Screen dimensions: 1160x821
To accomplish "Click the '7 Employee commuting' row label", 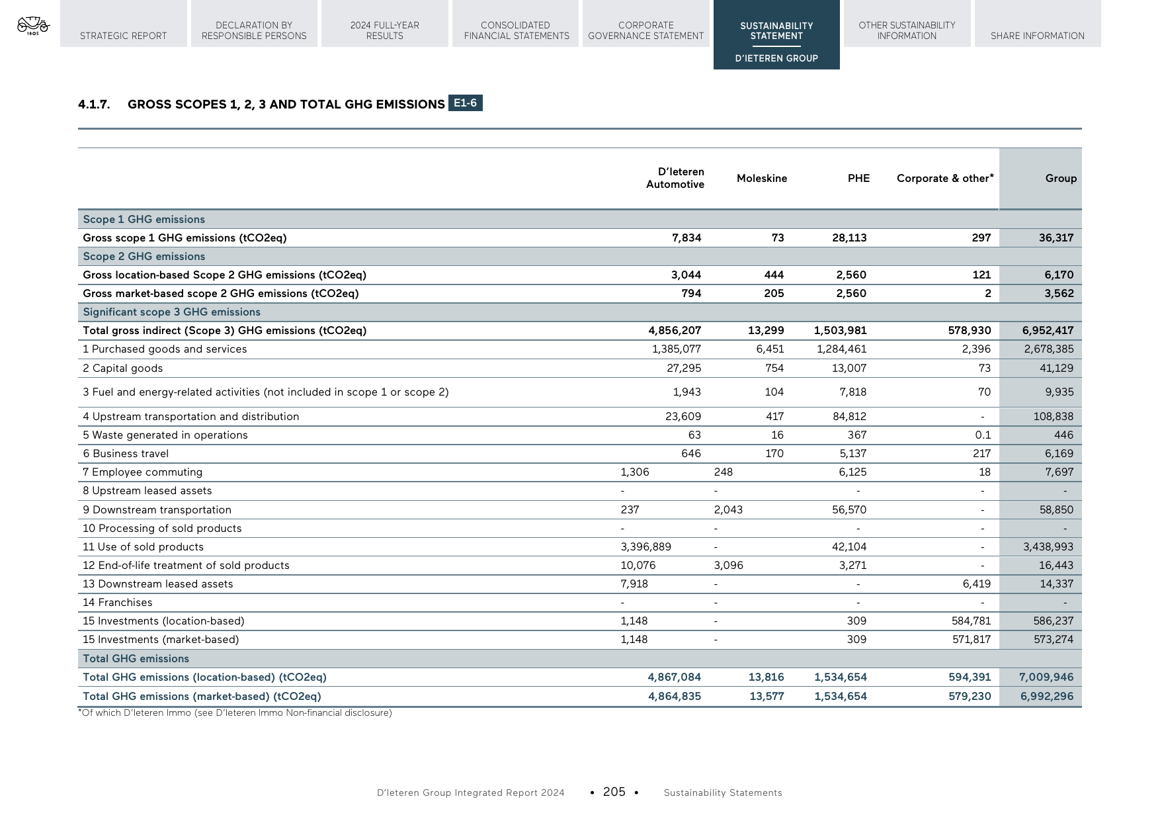I will tap(142, 472).
